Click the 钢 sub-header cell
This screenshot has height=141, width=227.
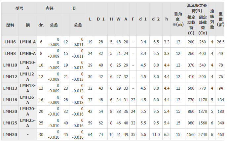[28, 25]
